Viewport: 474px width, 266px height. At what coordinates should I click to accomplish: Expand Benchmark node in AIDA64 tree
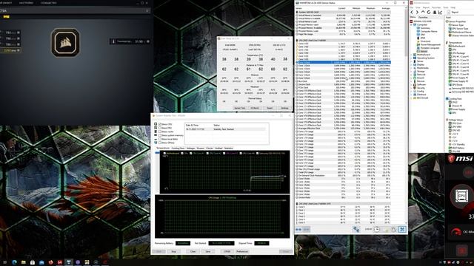pos(411,98)
